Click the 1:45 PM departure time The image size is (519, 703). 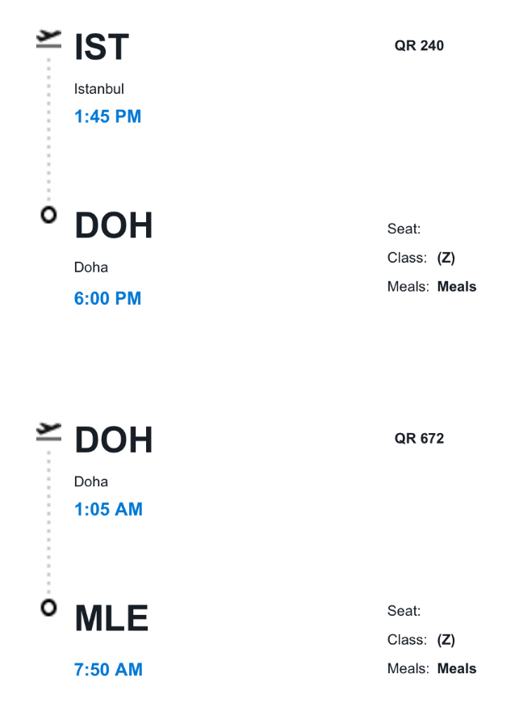107,116
